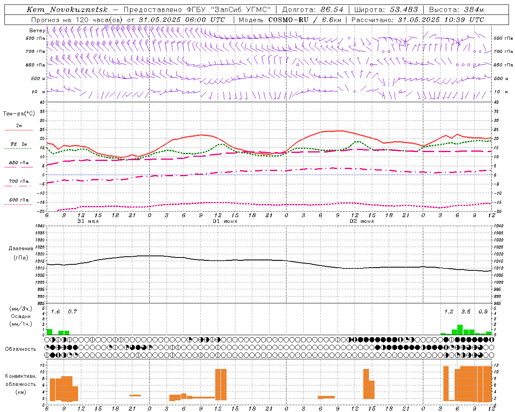515x412 pixels.
Task: Click the station name Kem_Novokuznetsk
Action: (x=67, y=10)
